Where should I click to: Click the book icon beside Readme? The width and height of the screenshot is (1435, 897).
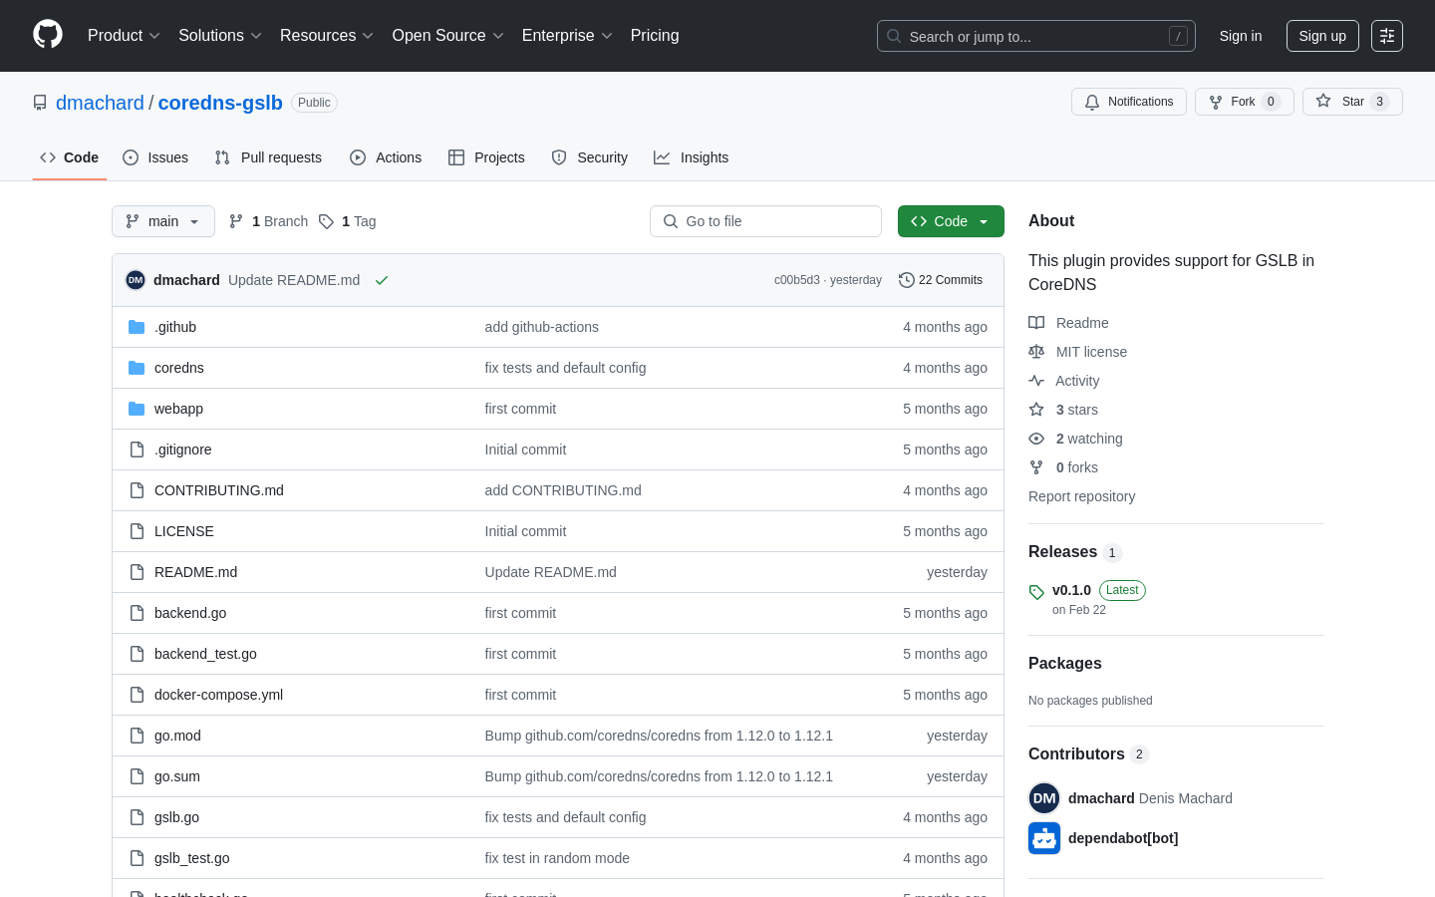1036,323
